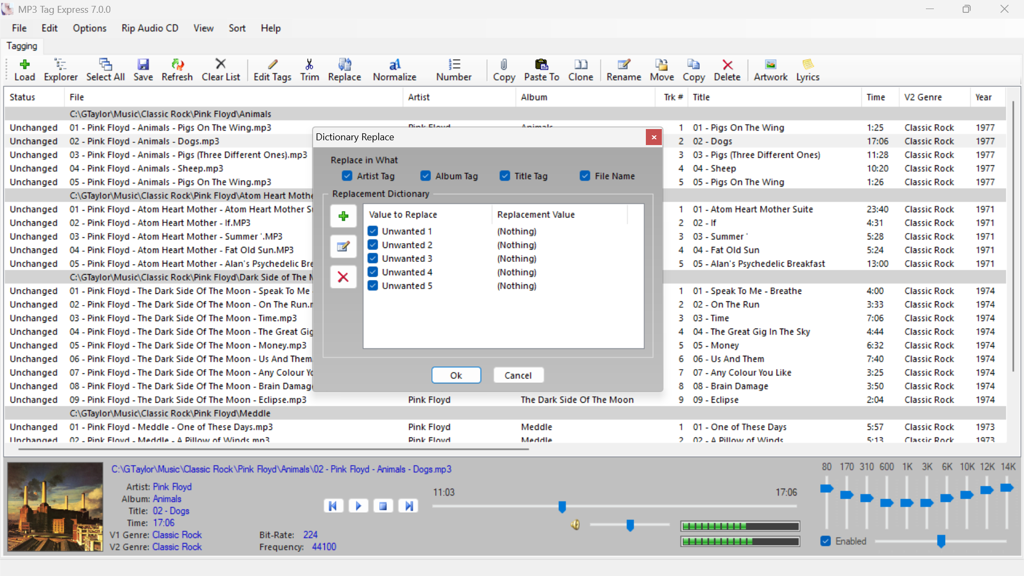Image resolution: width=1024 pixels, height=576 pixels.
Task: Open the Options menu
Action: (x=90, y=28)
